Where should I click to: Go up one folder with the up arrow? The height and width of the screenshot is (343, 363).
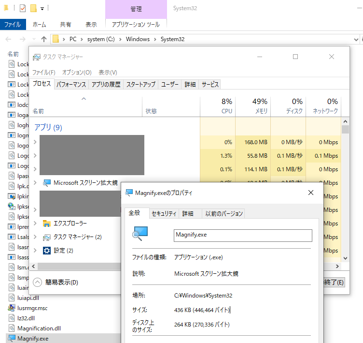[x=44, y=39]
